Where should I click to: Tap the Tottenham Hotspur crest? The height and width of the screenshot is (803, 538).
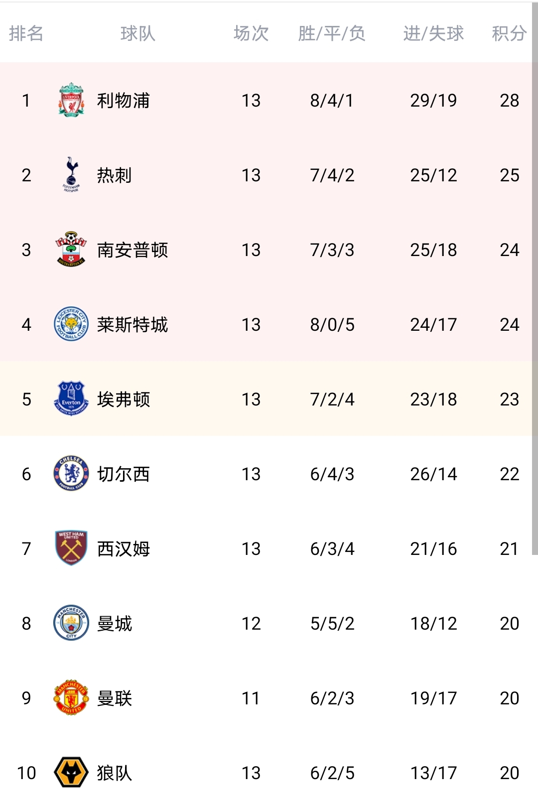point(71,175)
